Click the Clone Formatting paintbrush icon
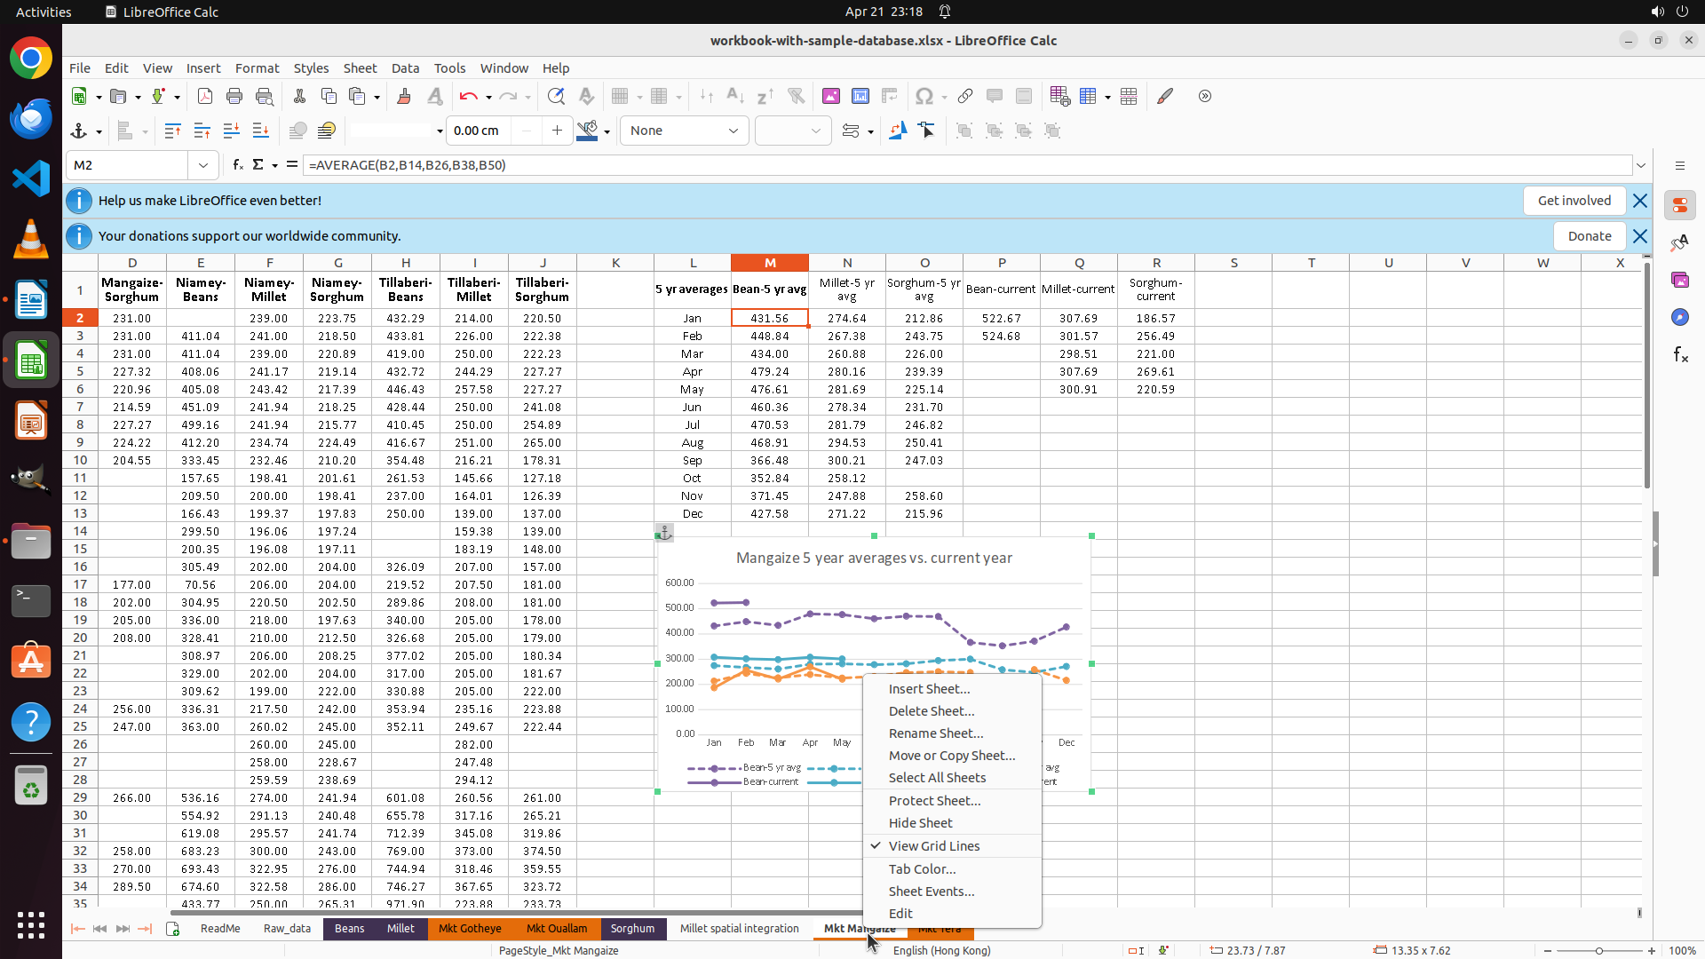The width and height of the screenshot is (1705, 959). [404, 97]
